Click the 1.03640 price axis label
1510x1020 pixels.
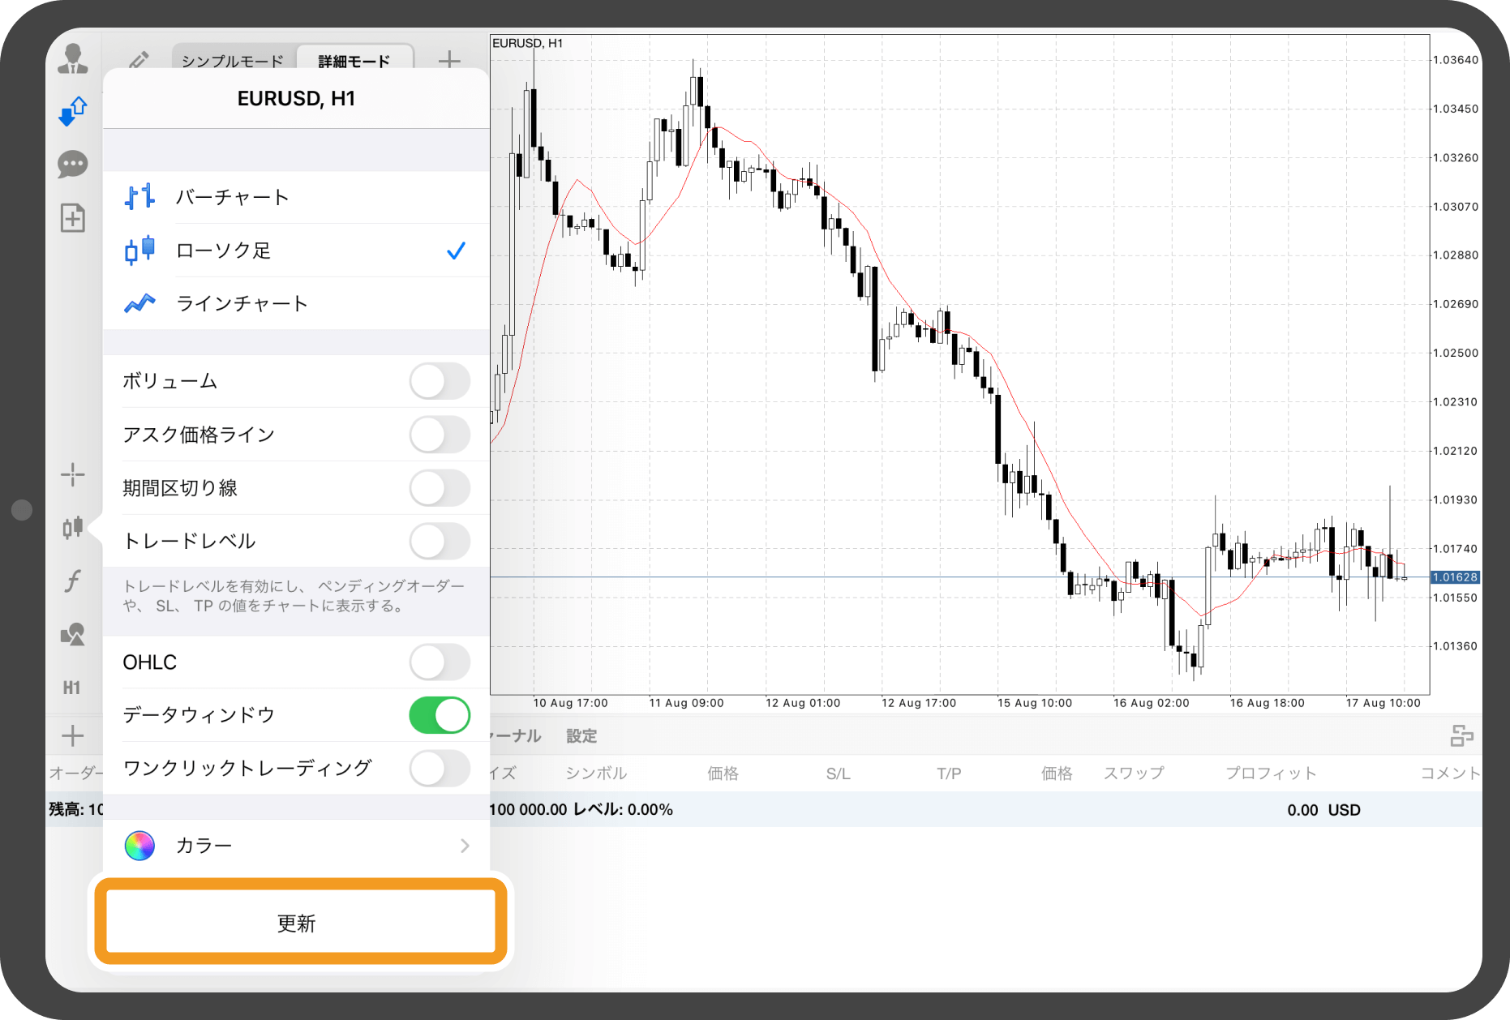click(1455, 60)
